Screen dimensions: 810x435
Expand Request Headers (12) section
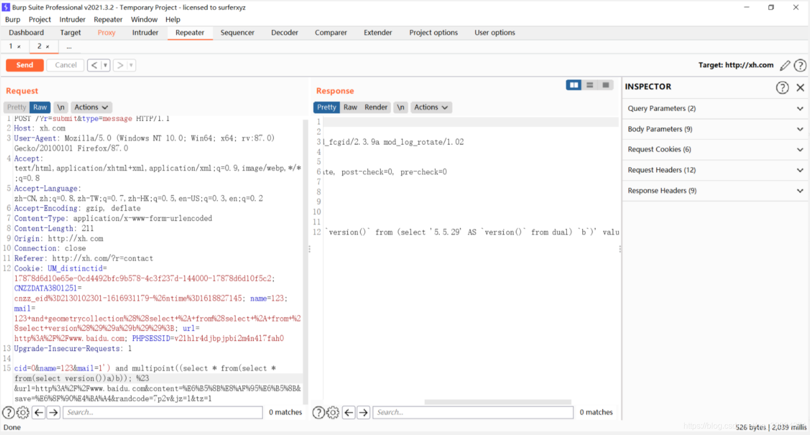pos(716,170)
